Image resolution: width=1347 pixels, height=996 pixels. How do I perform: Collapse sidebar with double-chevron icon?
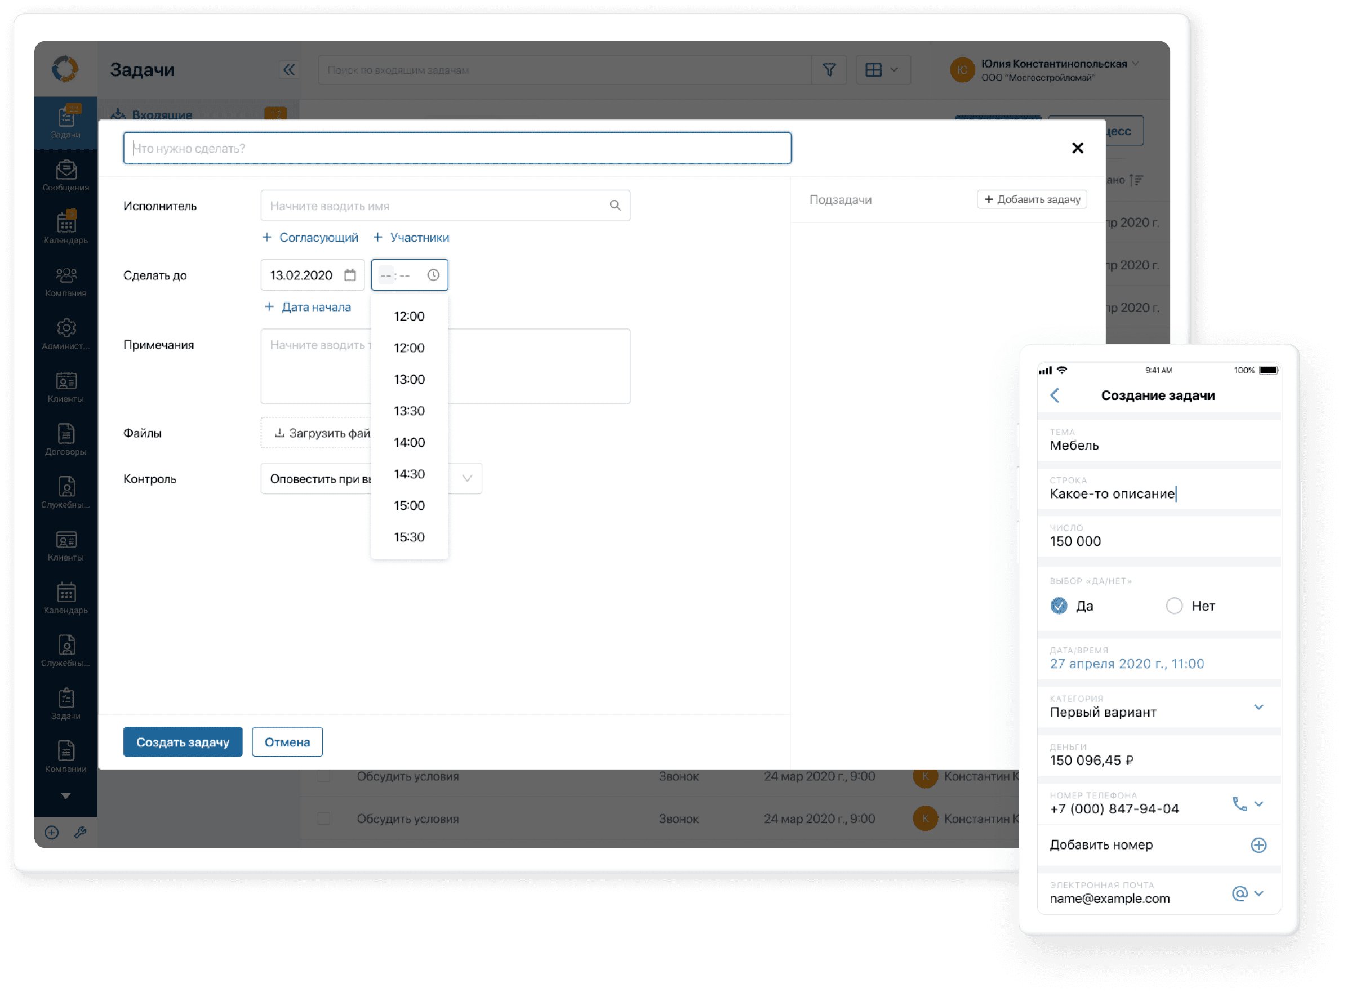[x=289, y=70]
